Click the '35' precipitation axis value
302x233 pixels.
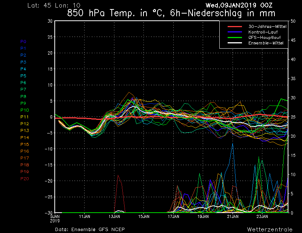pos(293,79)
